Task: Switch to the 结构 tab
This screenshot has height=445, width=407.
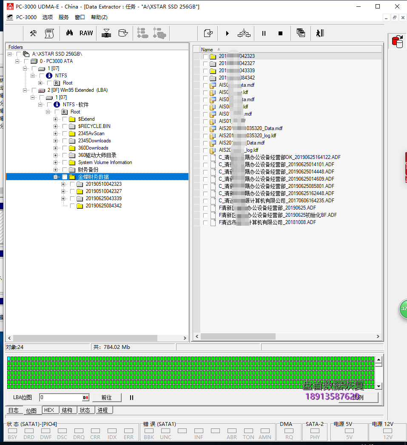Action: click(x=67, y=410)
